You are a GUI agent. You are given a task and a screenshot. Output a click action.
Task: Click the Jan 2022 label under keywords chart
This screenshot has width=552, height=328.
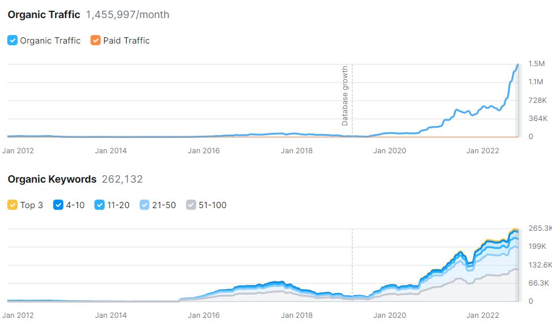pyautogui.click(x=482, y=315)
